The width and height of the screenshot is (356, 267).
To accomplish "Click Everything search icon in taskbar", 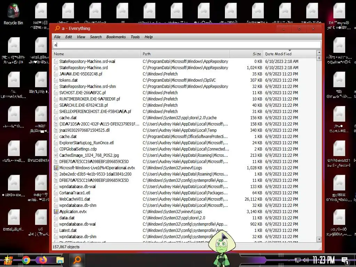I will coord(77,260).
